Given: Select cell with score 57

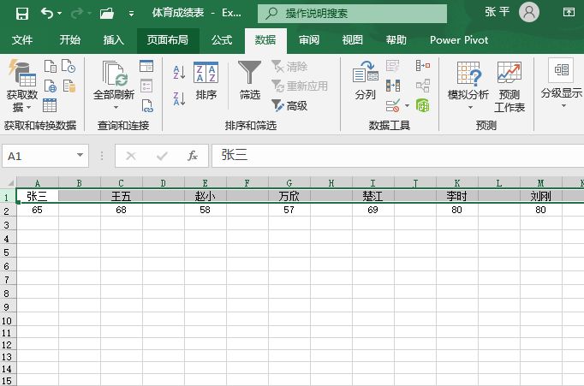Looking at the screenshot, I should click(x=289, y=210).
